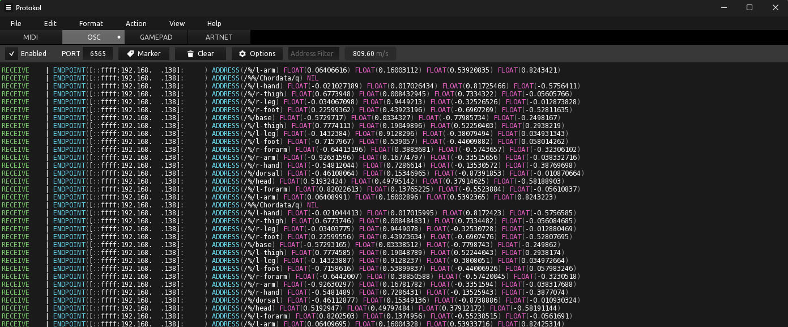Open Options via the gear icon
This screenshot has width=788, height=327.
[x=242, y=54]
